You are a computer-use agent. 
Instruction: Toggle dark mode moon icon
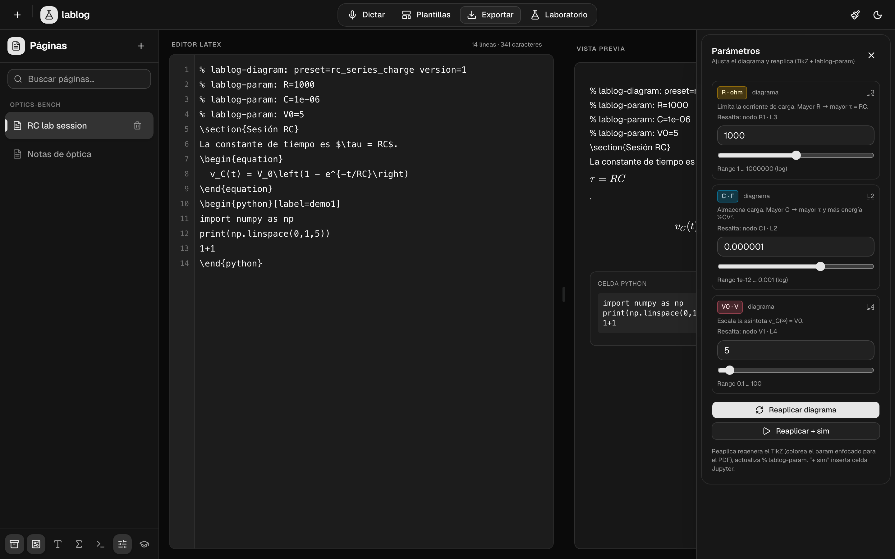point(878,15)
